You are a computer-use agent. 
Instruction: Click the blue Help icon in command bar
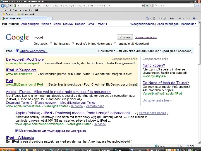tap(194, 18)
